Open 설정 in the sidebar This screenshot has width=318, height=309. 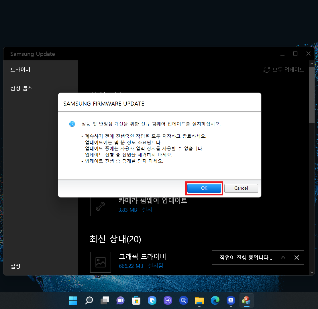click(15, 266)
